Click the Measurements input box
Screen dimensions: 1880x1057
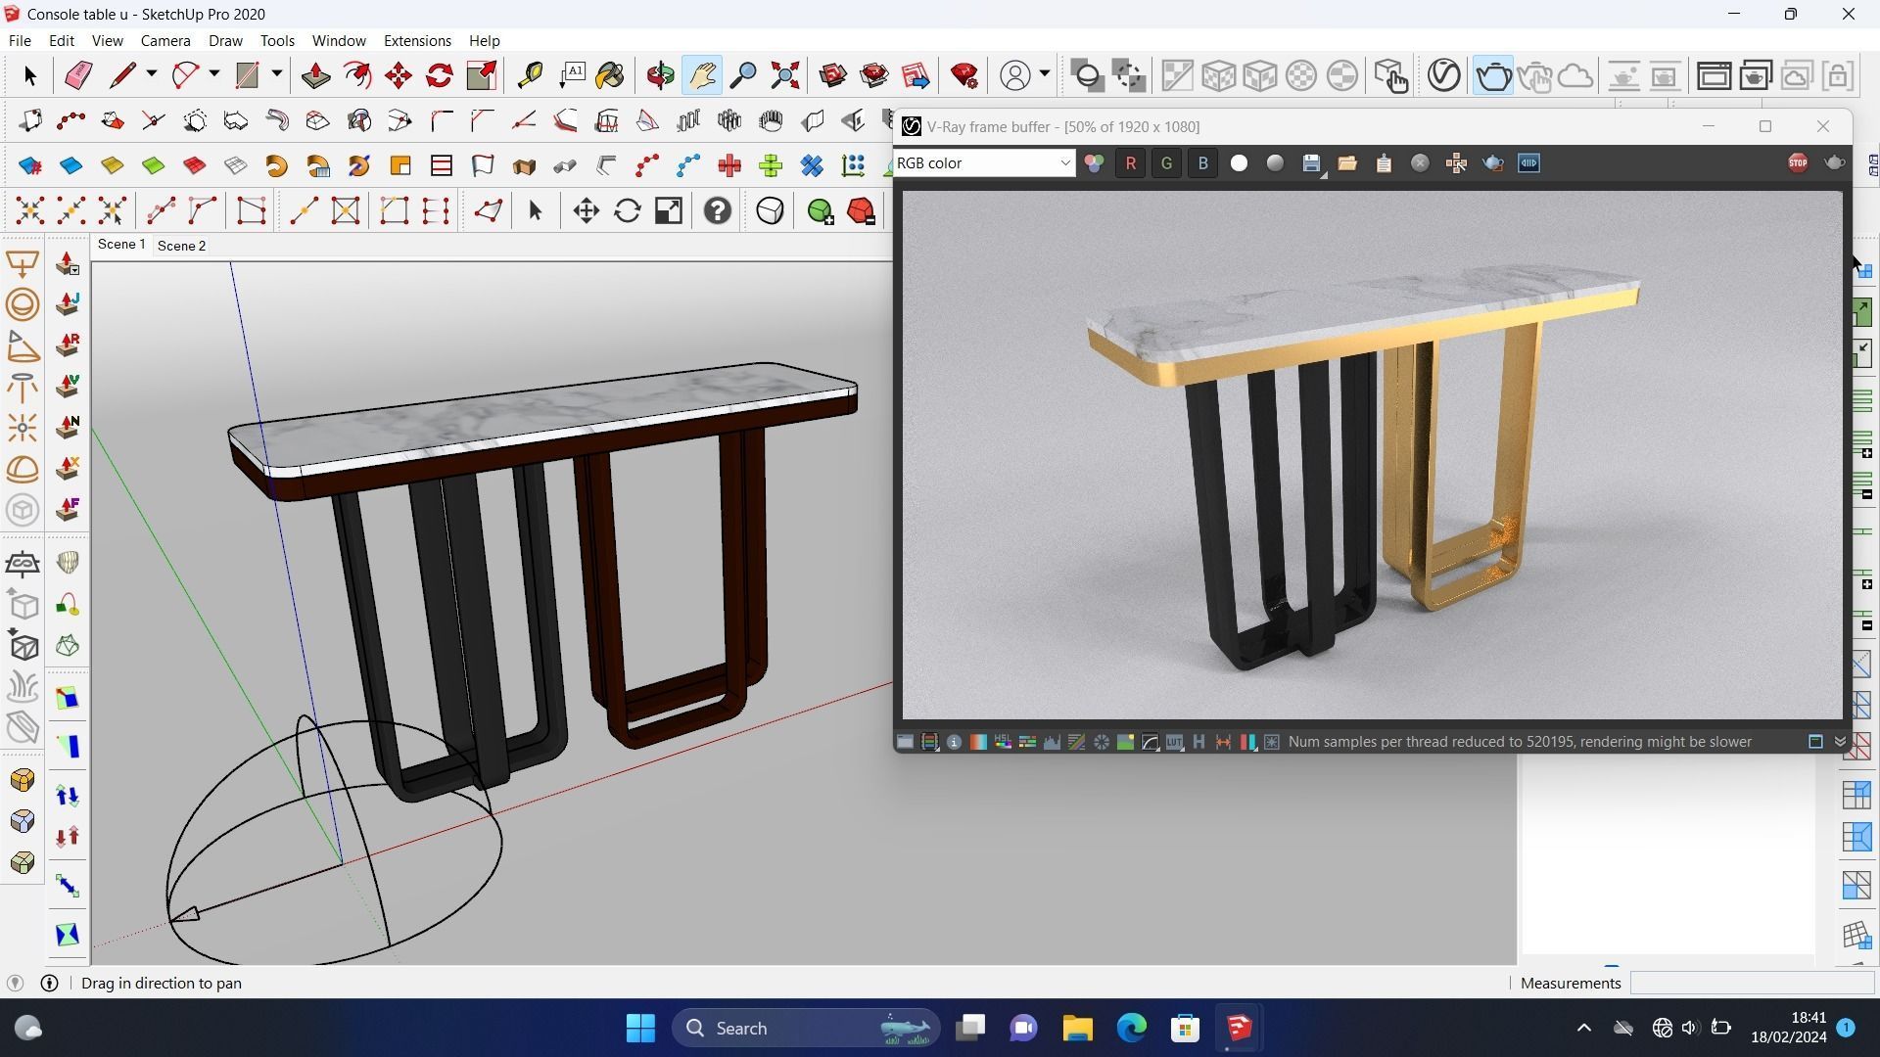tap(1751, 984)
